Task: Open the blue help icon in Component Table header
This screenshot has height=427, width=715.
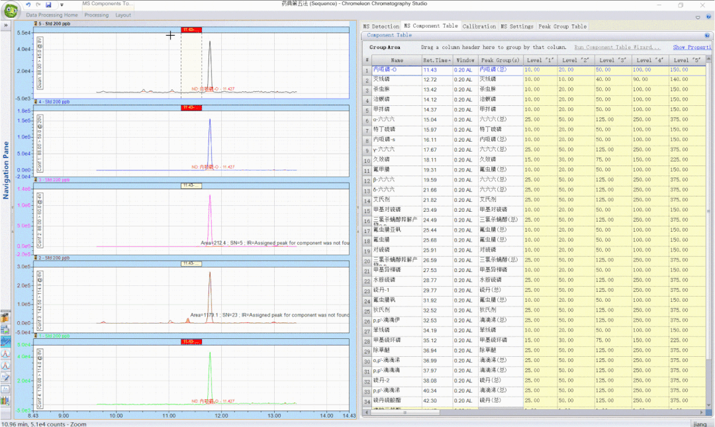Action: point(707,35)
